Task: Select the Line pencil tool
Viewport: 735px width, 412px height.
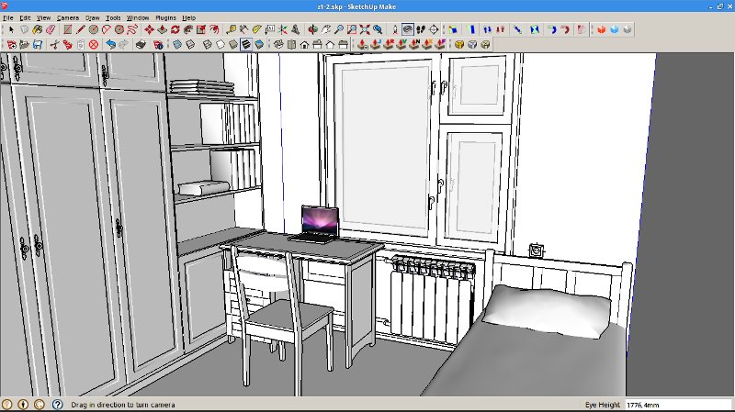Action: [x=81, y=29]
